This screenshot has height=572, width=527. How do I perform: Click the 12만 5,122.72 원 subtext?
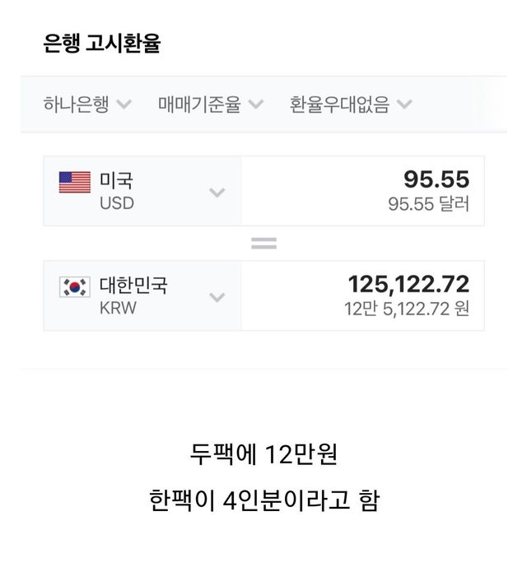click(x=407, y=309)
